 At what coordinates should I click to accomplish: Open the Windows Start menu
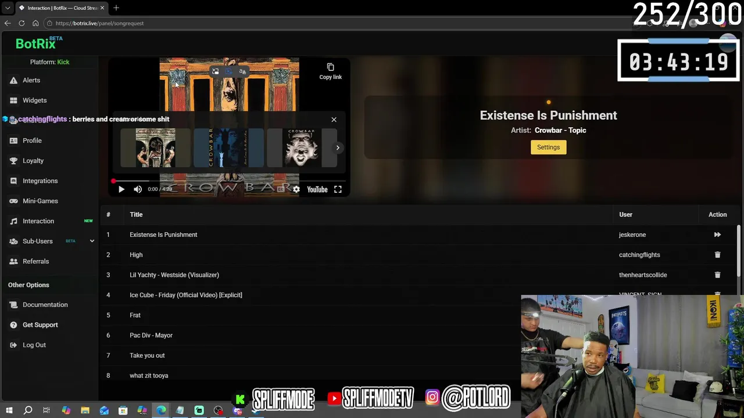9,410
